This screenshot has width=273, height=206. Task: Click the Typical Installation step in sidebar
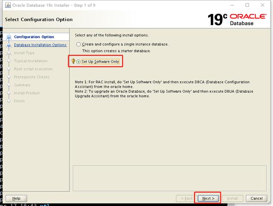(x=31, y=61)
